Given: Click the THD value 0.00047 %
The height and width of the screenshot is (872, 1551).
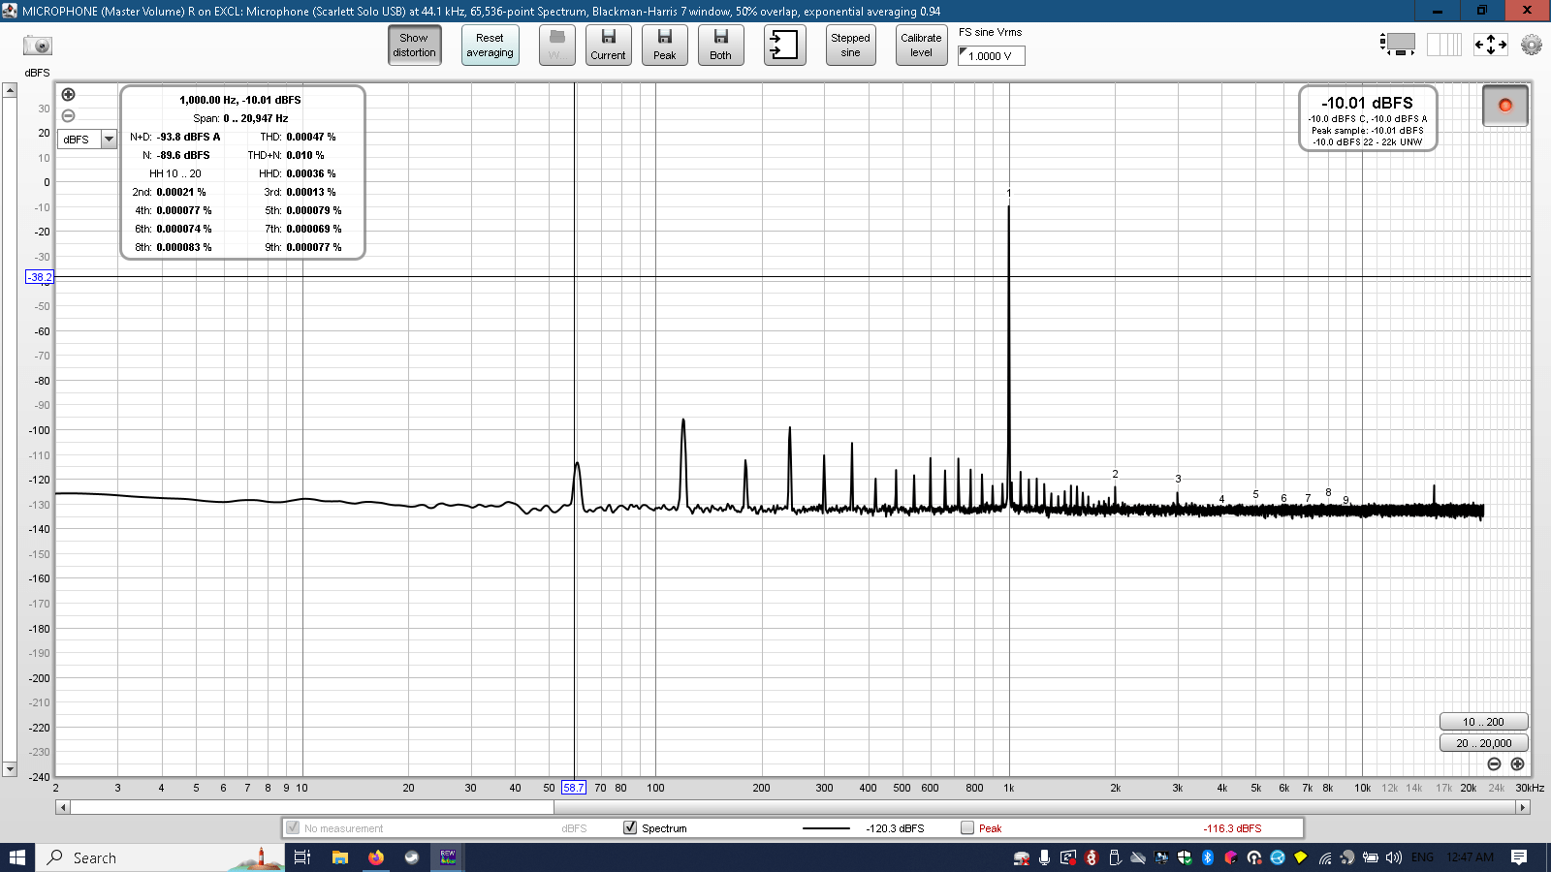Looking at the screenshot, I should click(311, 137).
